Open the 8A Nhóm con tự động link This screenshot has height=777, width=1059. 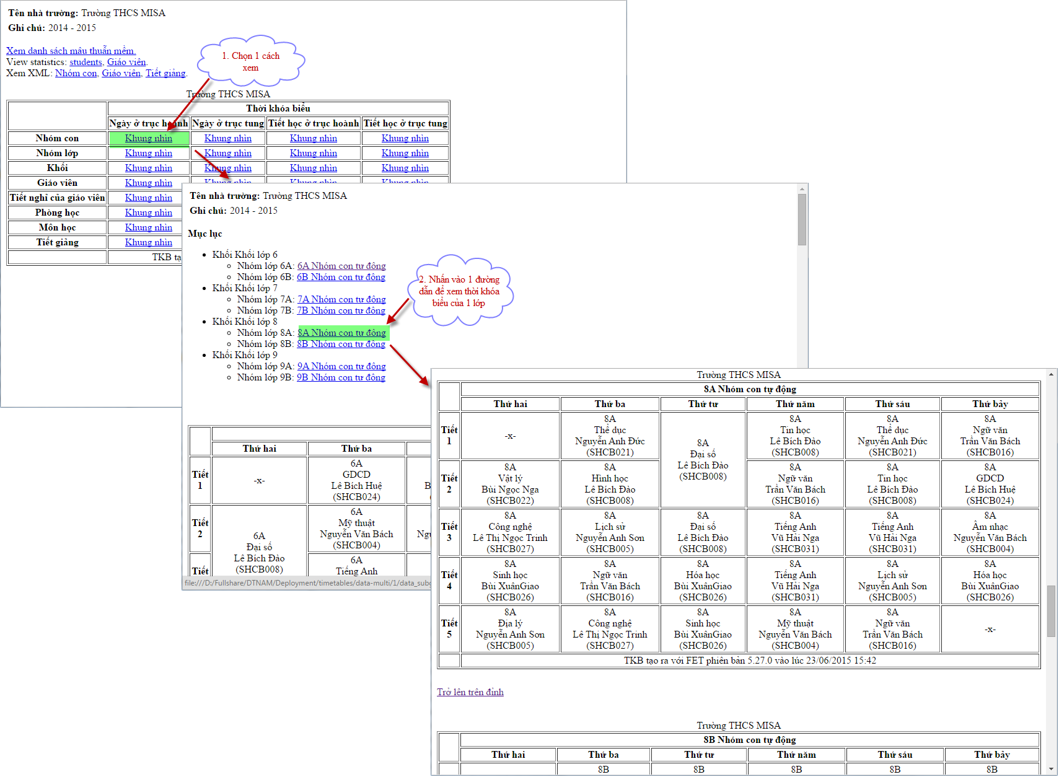pyautogui.click(x=341, y=333)
